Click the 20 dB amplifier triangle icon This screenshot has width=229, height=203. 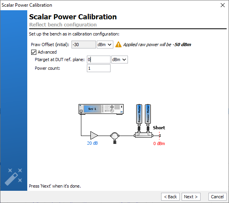(x=94, y=136)
